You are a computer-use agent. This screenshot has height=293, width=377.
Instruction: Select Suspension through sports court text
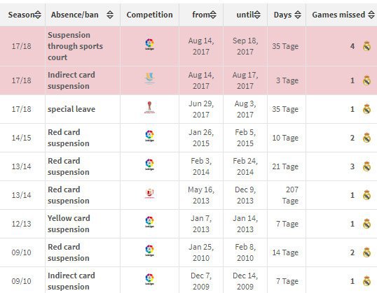coord(75,46)
